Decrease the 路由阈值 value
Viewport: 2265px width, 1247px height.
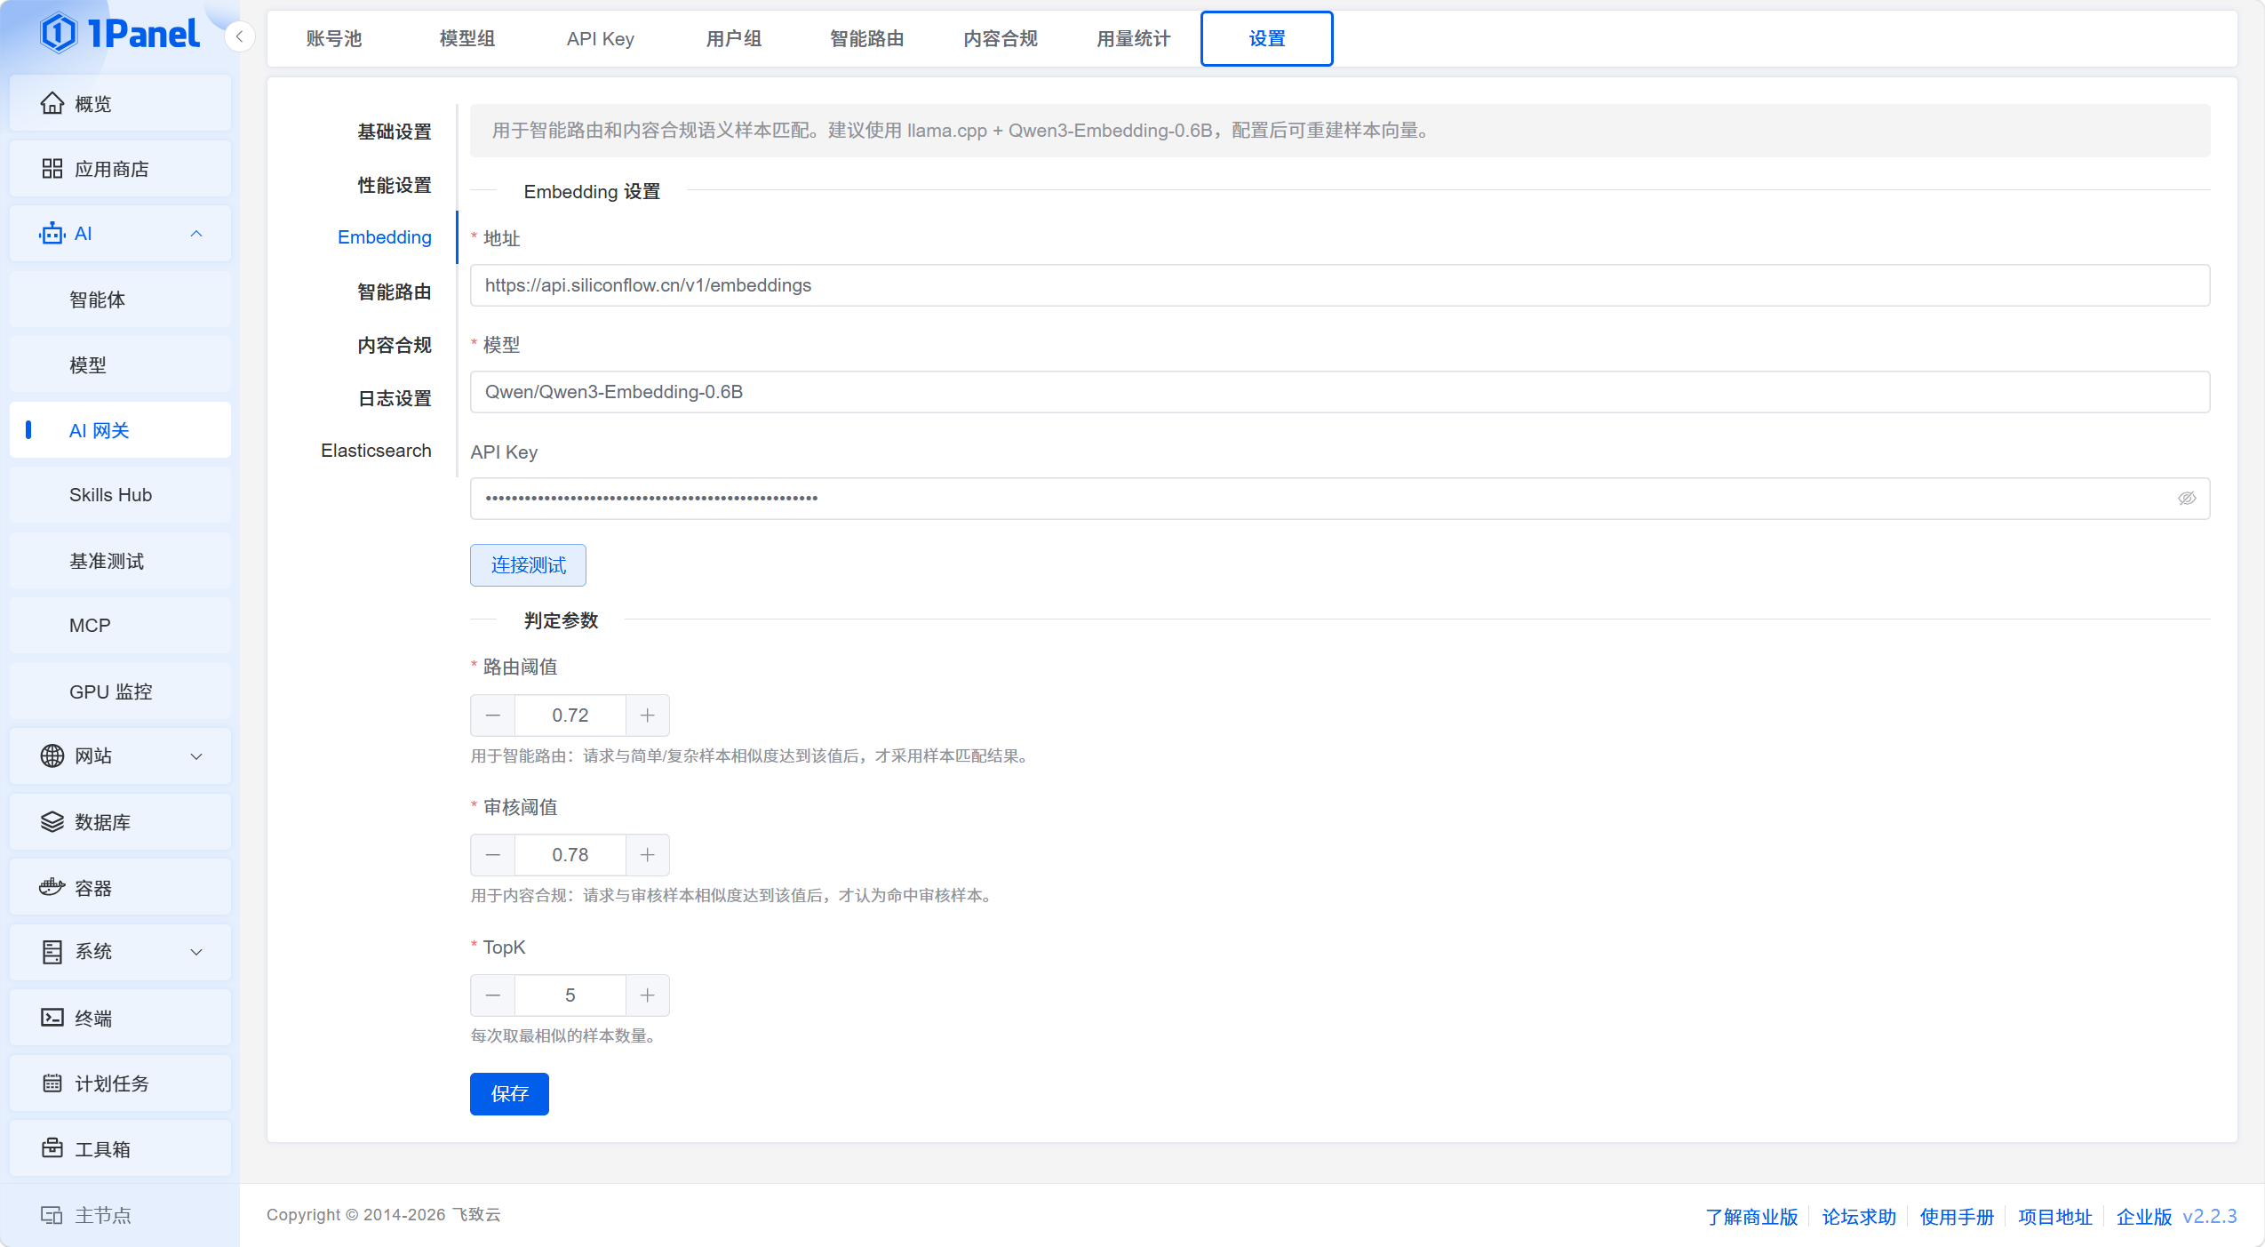493,715
